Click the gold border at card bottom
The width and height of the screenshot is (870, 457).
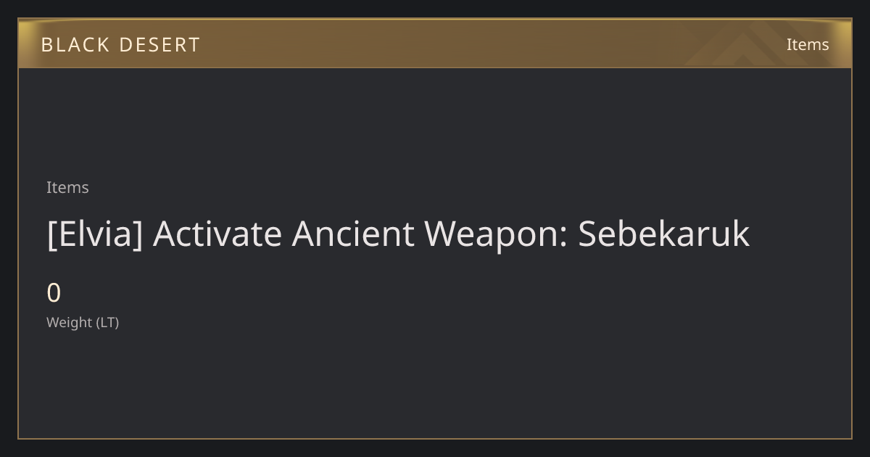(435, 438)
